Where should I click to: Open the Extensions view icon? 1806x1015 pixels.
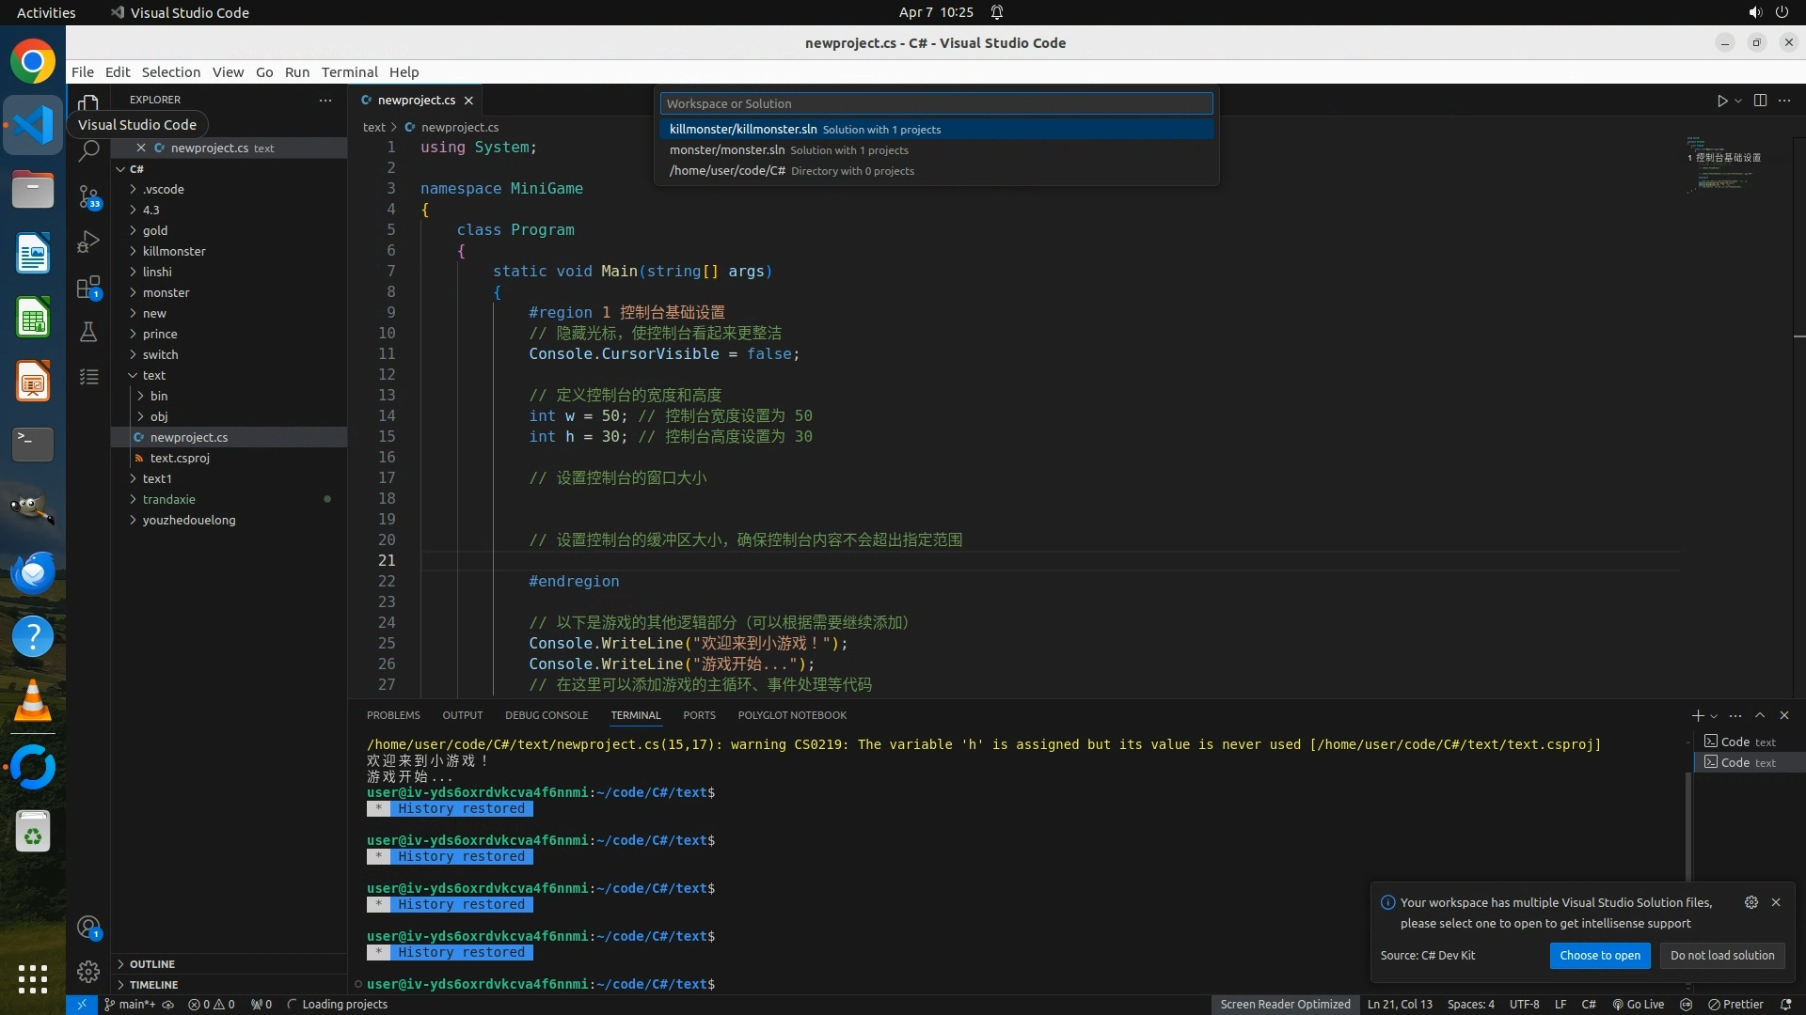[x=88, y=287]
